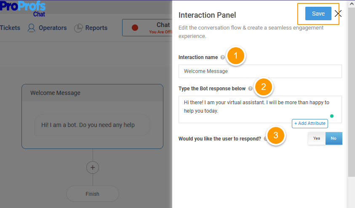
Task: Click the Save button
Action: point(318,14)
